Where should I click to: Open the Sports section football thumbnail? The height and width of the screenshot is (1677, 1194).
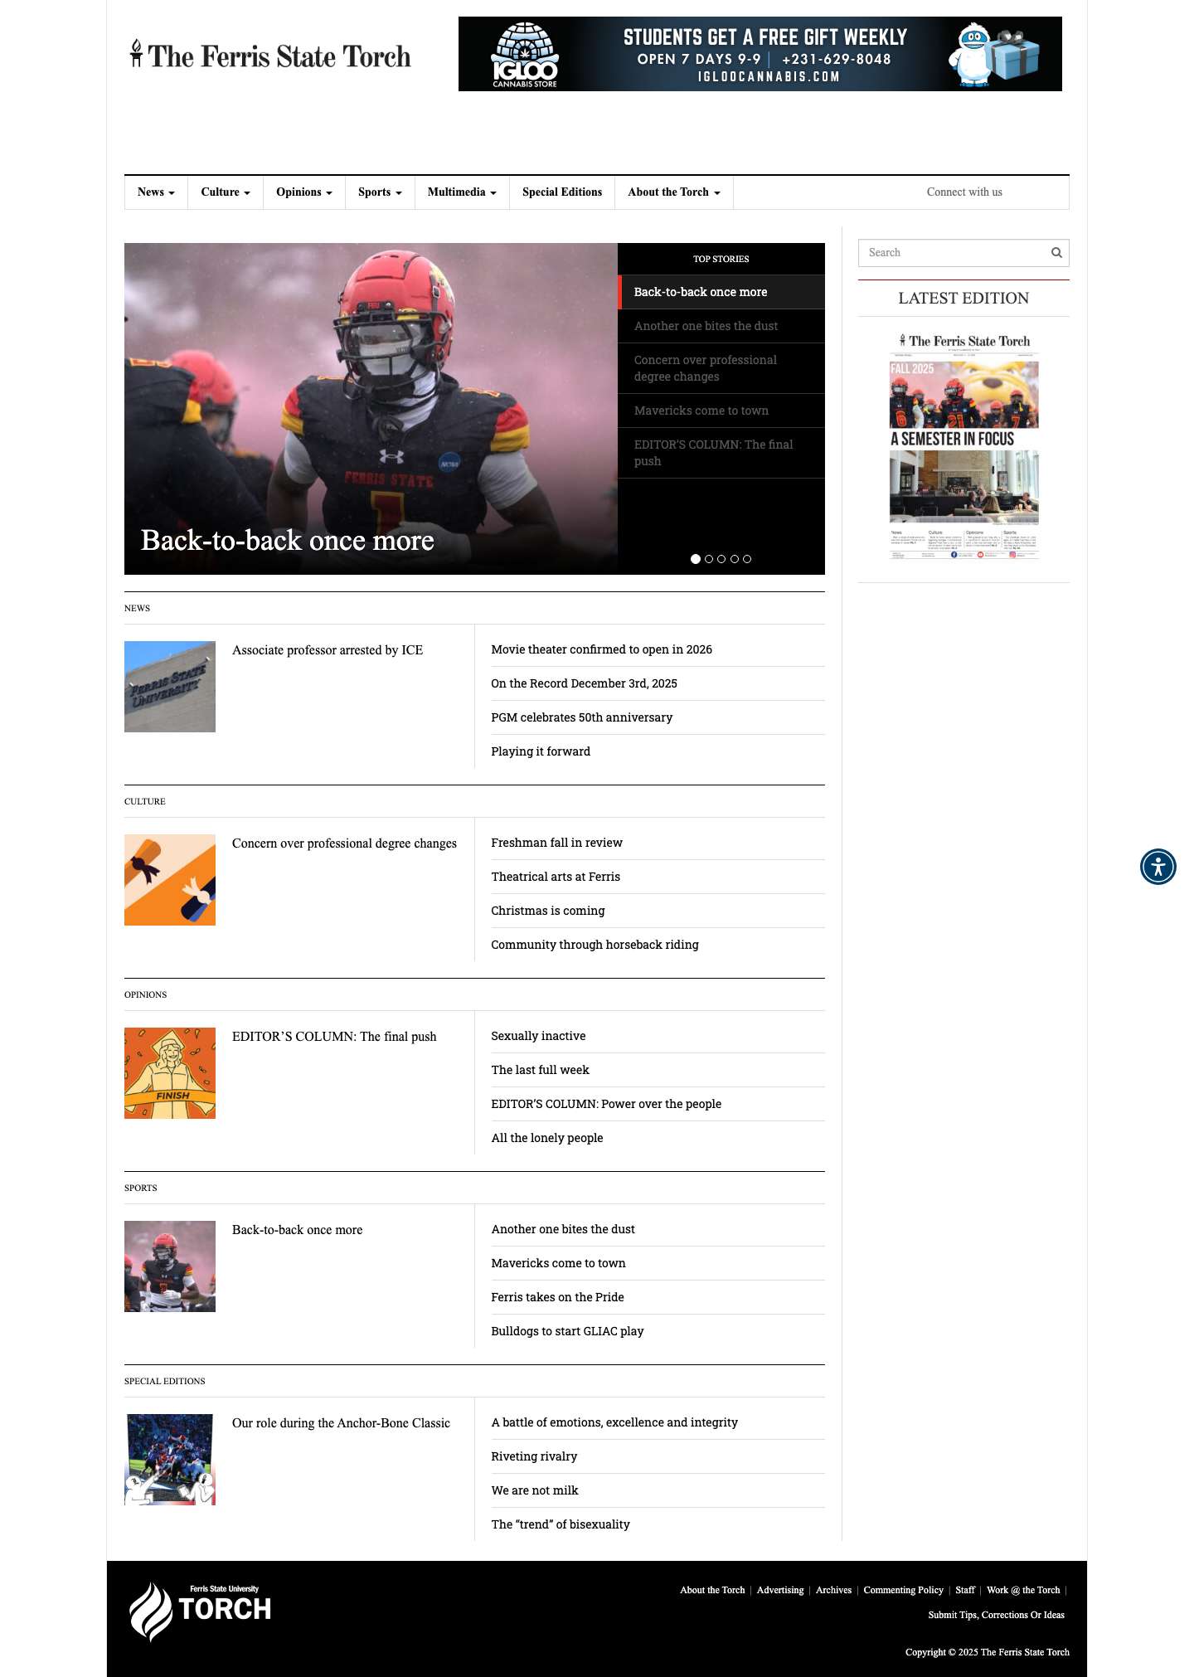point(170,1266)
